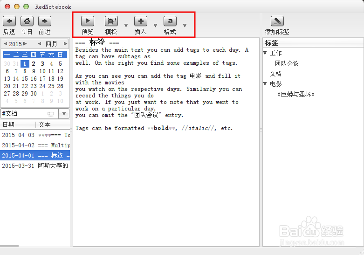
Task: Select the 电影 tag label
Action: point(275,83)
